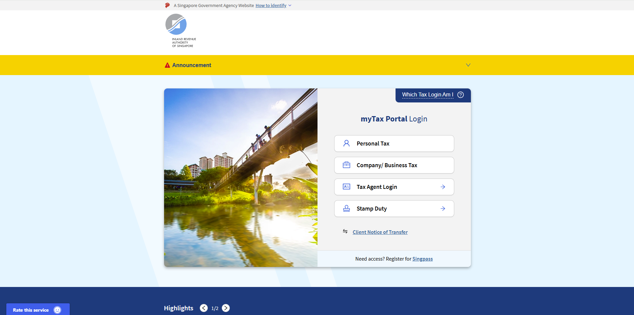Go to previous highlight
Screen dimensions: 634x315
(204, 308)
